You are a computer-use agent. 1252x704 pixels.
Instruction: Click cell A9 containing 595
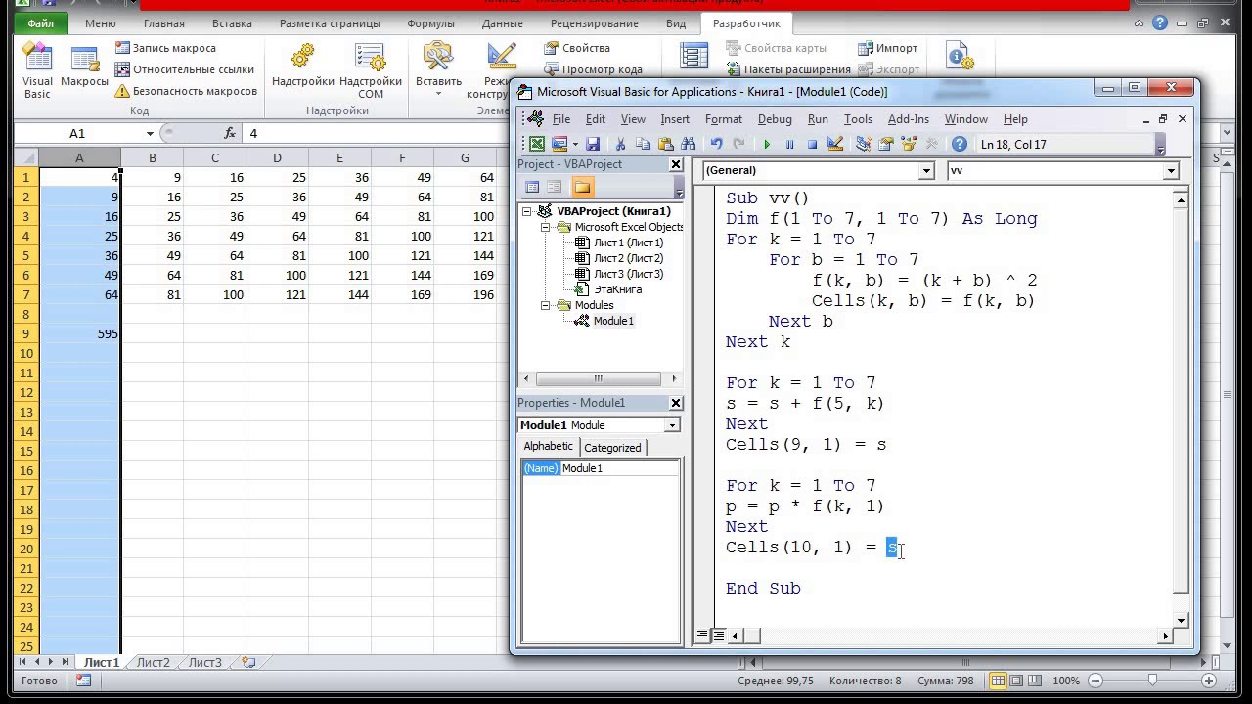(79, 333)
